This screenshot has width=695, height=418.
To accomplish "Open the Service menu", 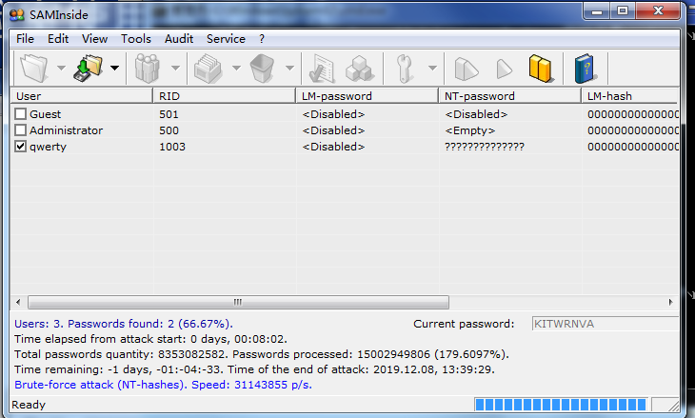I will pos(226,39).
